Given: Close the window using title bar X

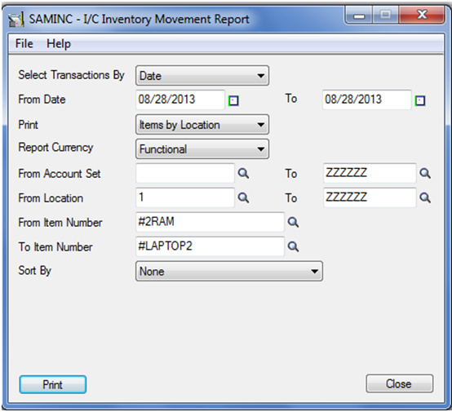Looking at the screenshot, I should coord(422,15).
